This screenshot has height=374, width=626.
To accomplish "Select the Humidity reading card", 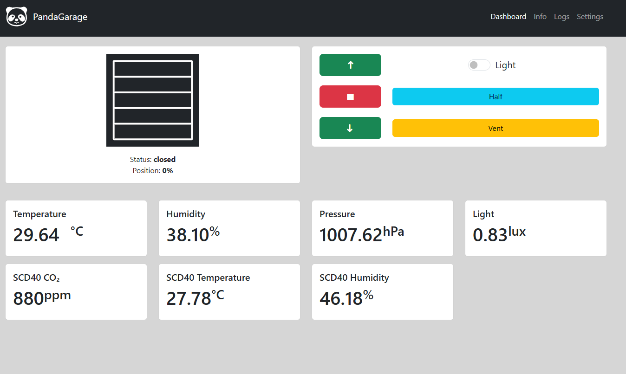I will pos(229,228).
